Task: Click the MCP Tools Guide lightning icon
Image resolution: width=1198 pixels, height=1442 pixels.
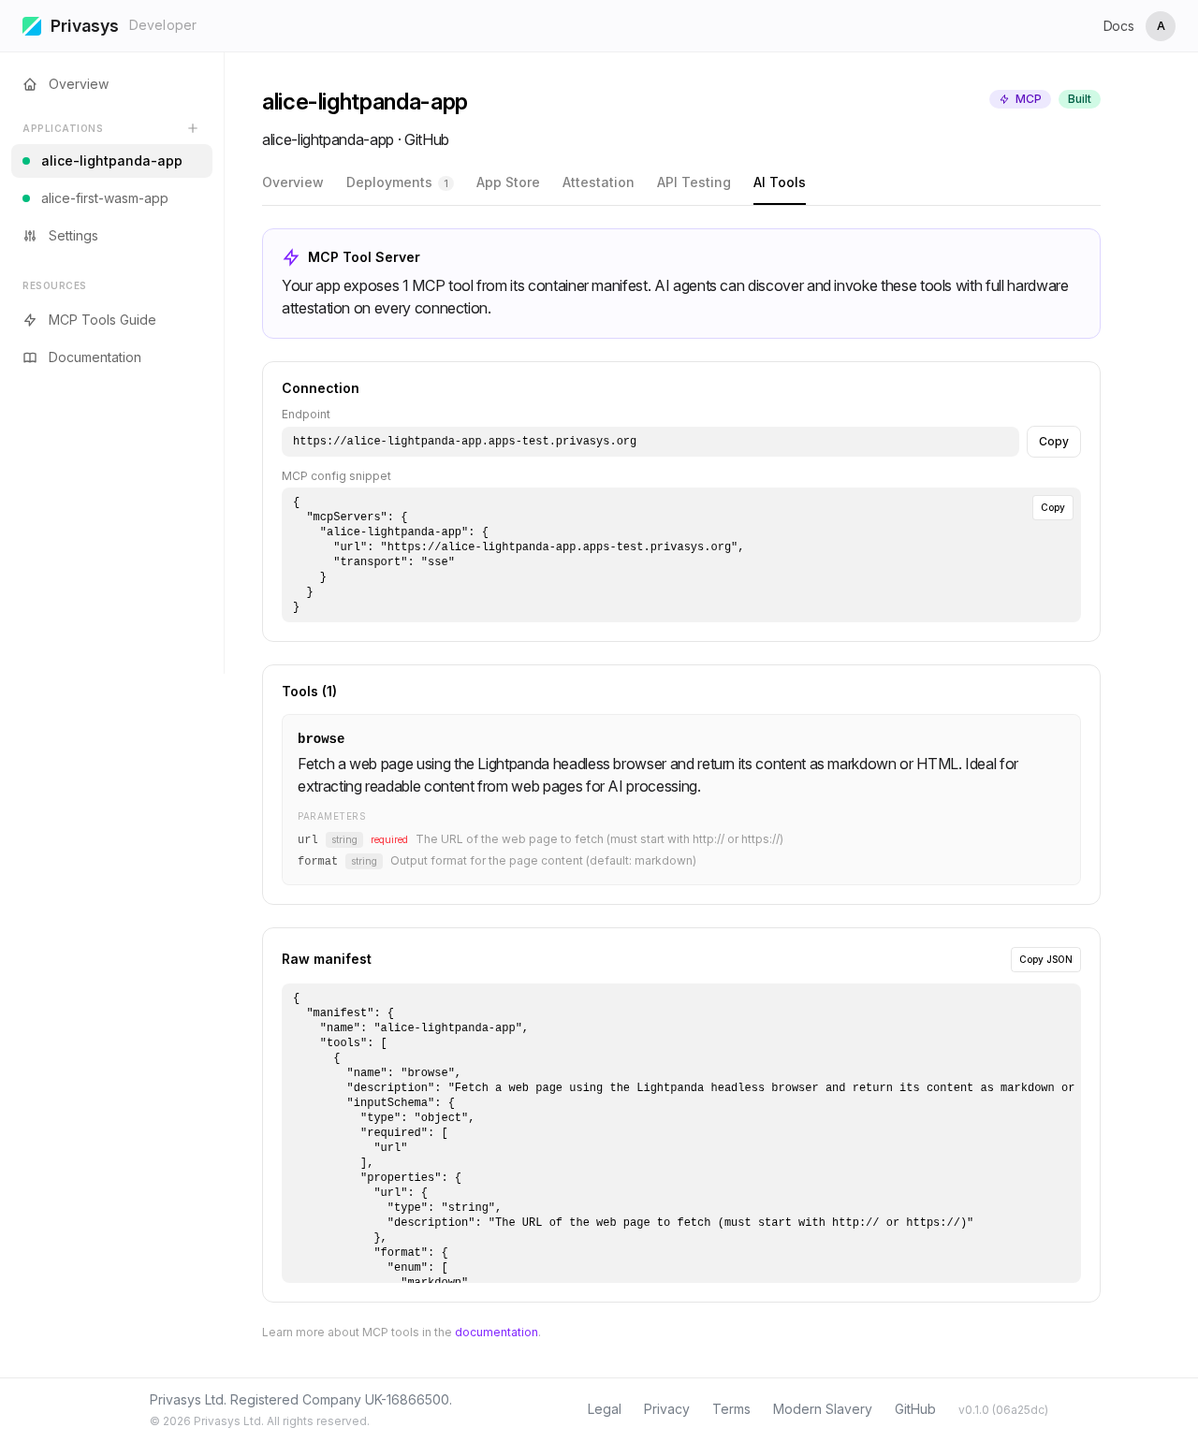Action: tap(29, 320)
